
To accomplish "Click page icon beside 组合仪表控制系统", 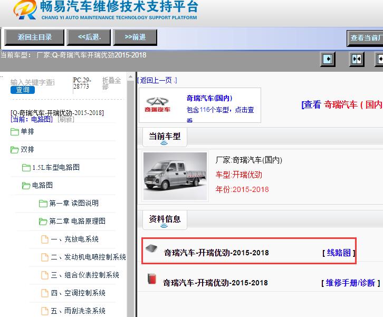I will (x=45, y=275).
